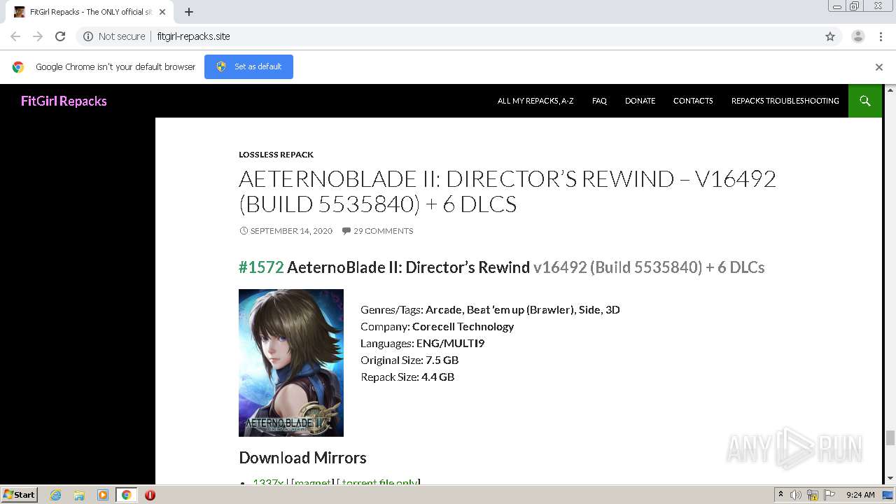Click the Show Desktop button in tray
Viewport: 896px width, 504px height.
888,495
